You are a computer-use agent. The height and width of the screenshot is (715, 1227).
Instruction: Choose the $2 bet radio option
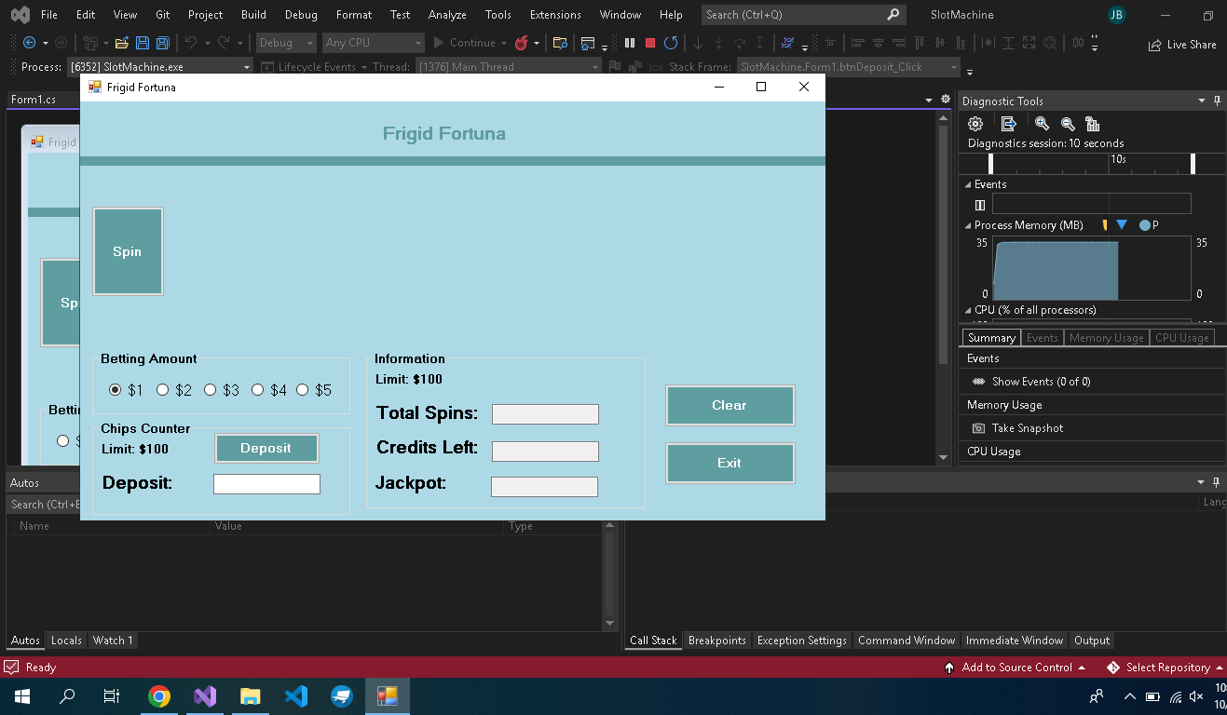pos(163,390)
